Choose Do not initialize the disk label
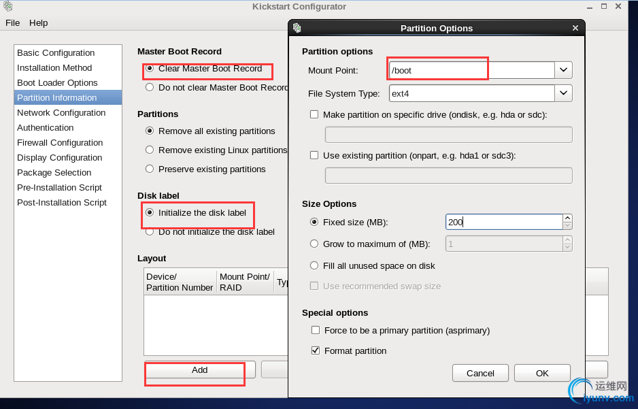This screenshot has width=638, height=409. tap(150, 231)
